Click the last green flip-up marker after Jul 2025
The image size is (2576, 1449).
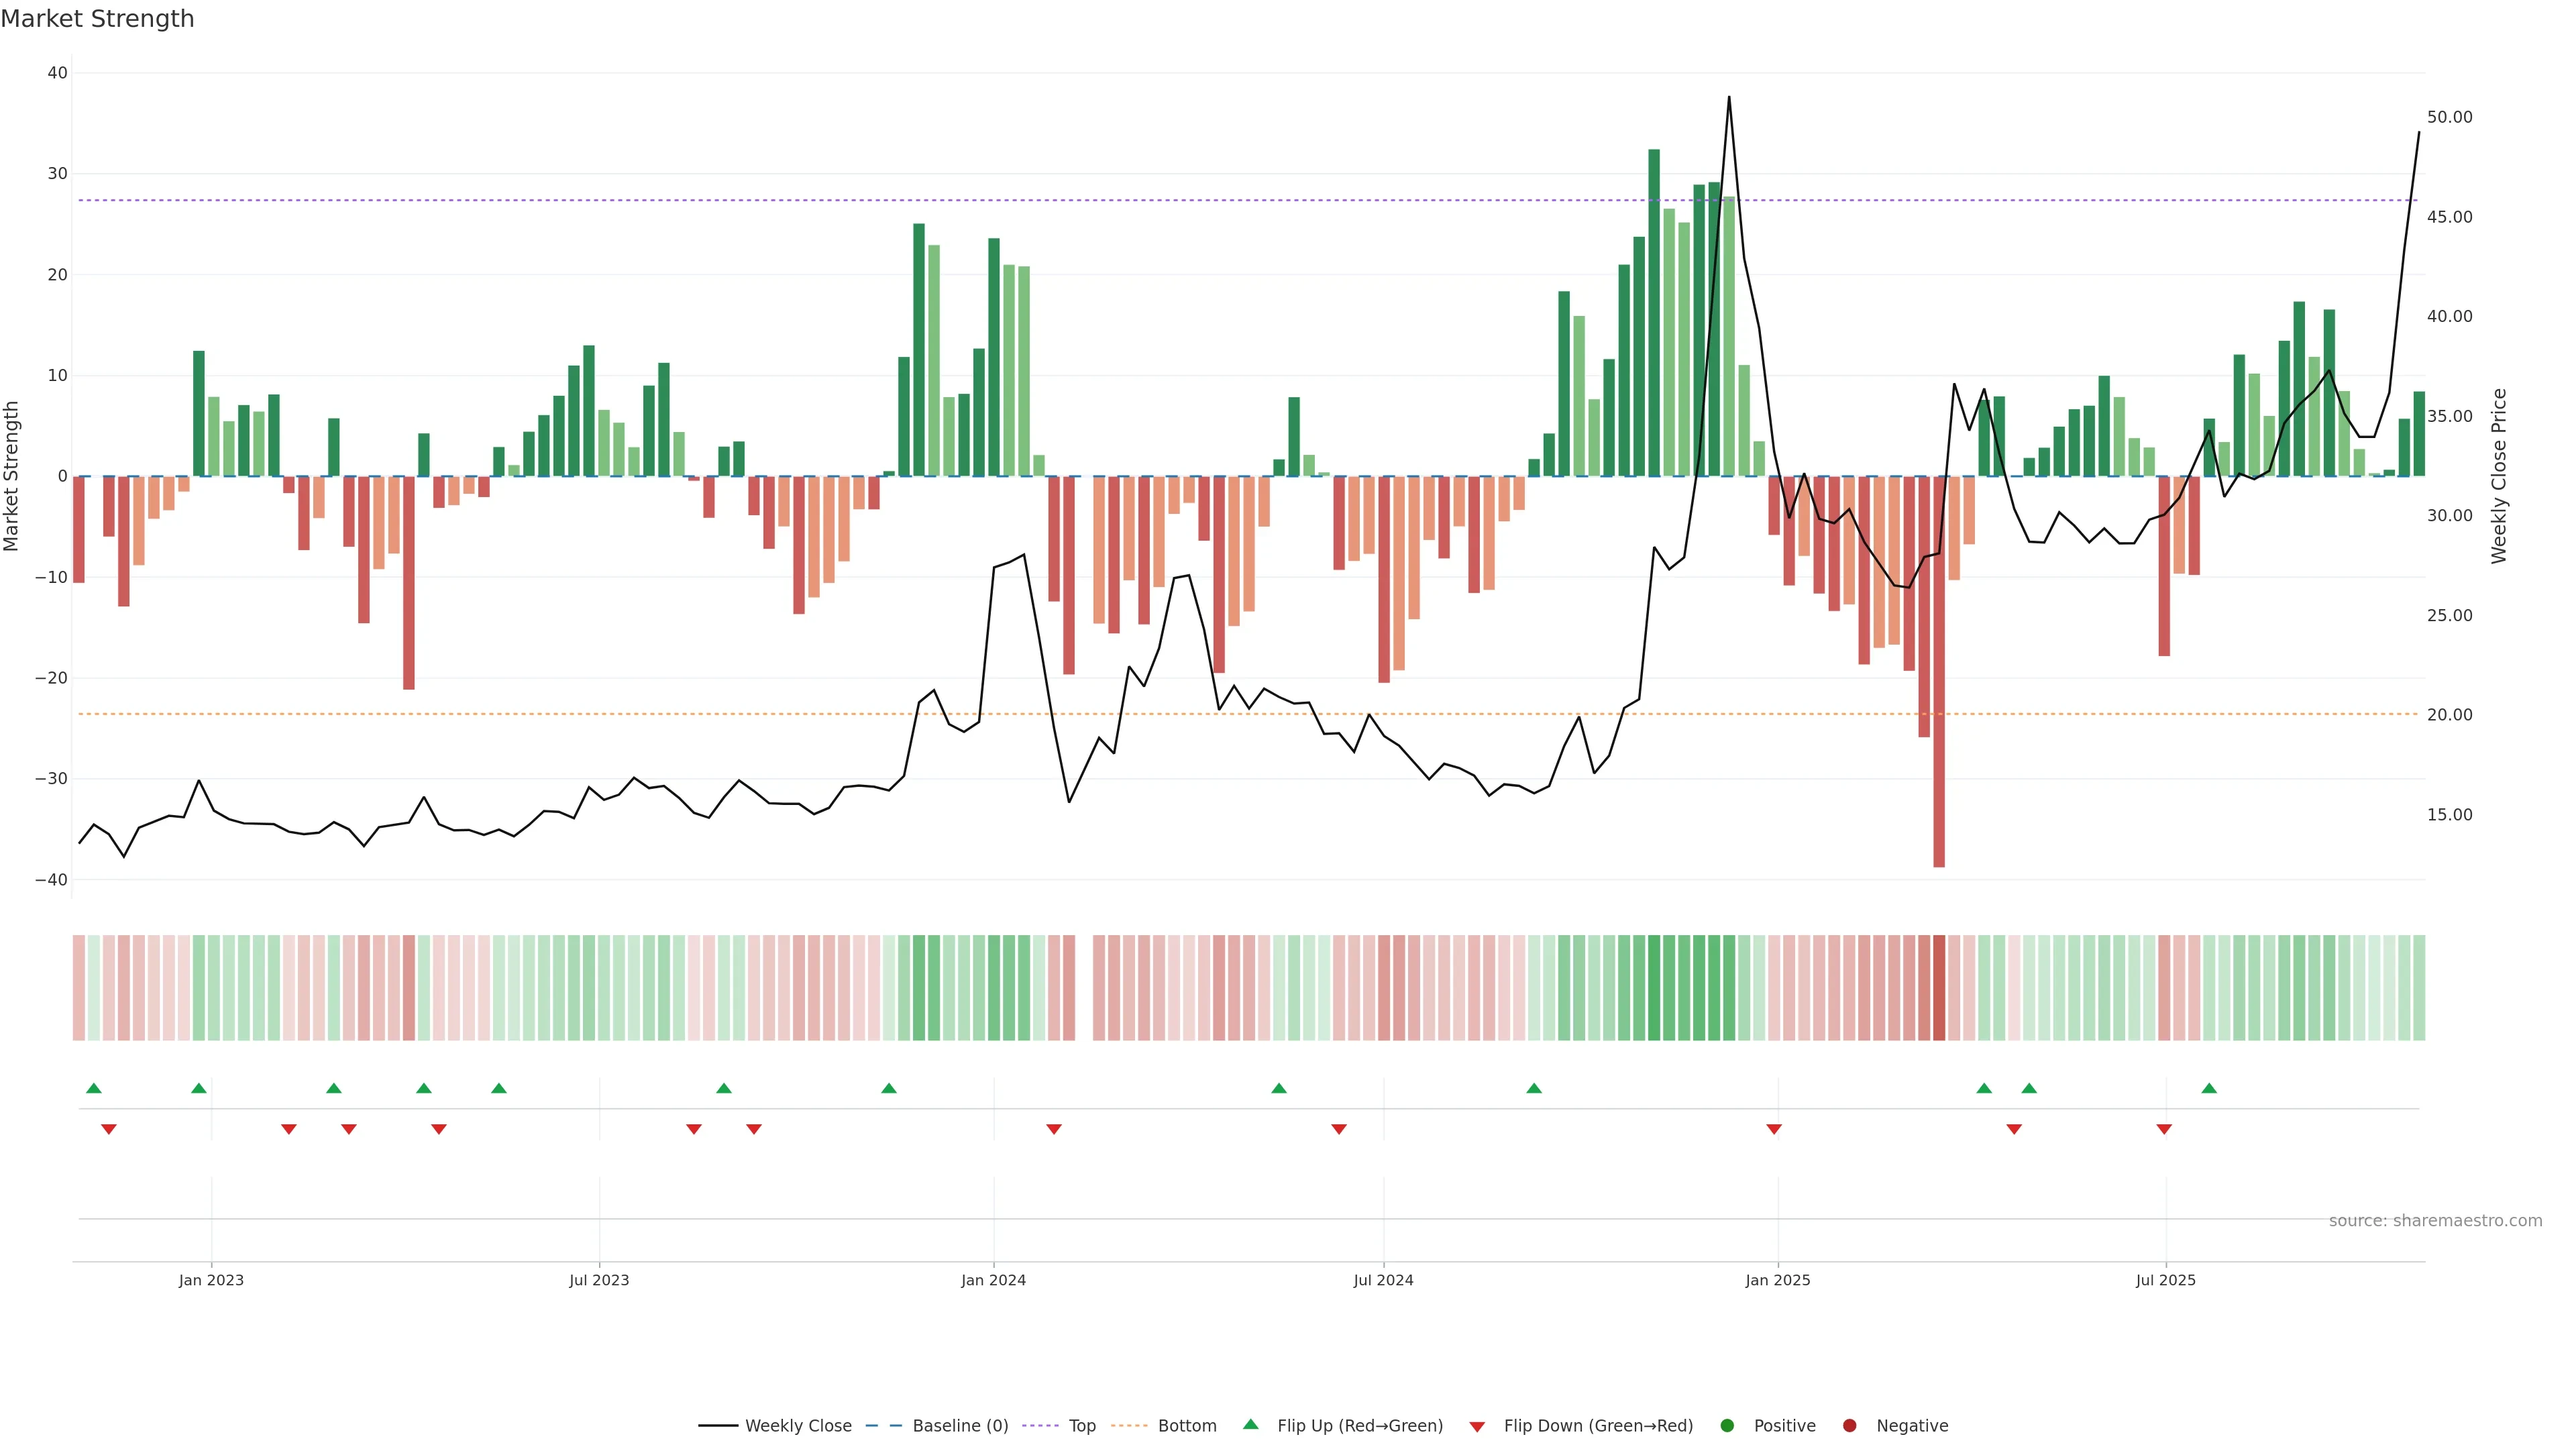[2209, 1088]
